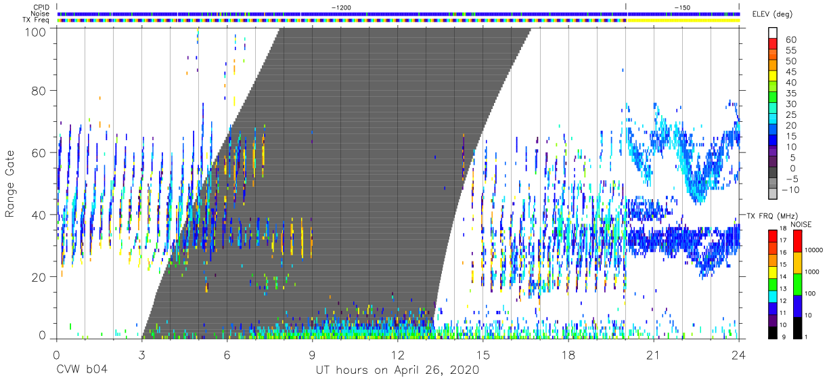The image size is (831, 384).
Task: Click the 15 tick on UT hours axis
Action: point(483,354)
